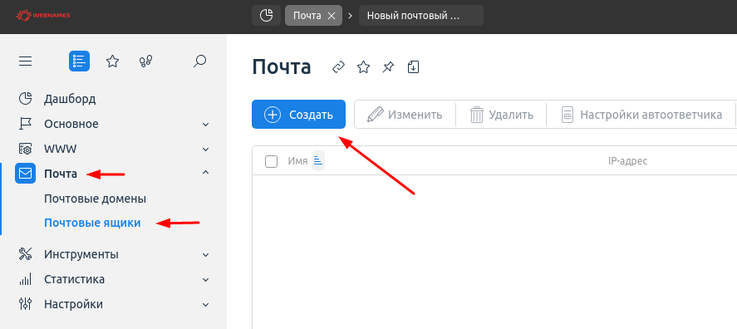Click the Удалить button
This screenshot has height=329, width=737.
[502, 114]
